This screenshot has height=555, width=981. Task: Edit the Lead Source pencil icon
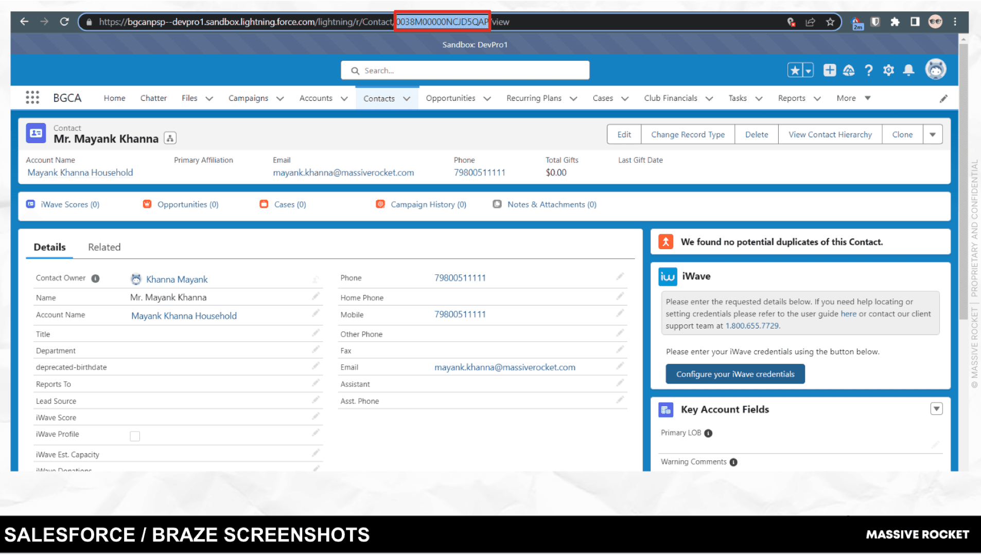(x=316, y=400)
